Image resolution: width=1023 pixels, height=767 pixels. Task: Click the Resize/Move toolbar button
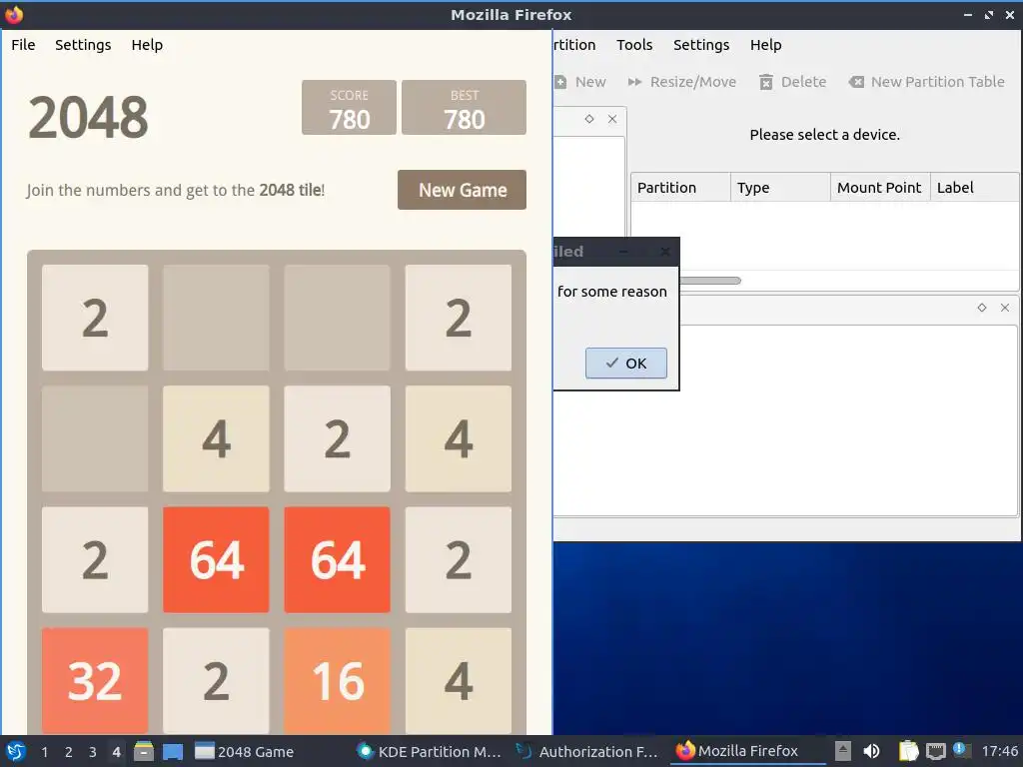pos(681,82)
